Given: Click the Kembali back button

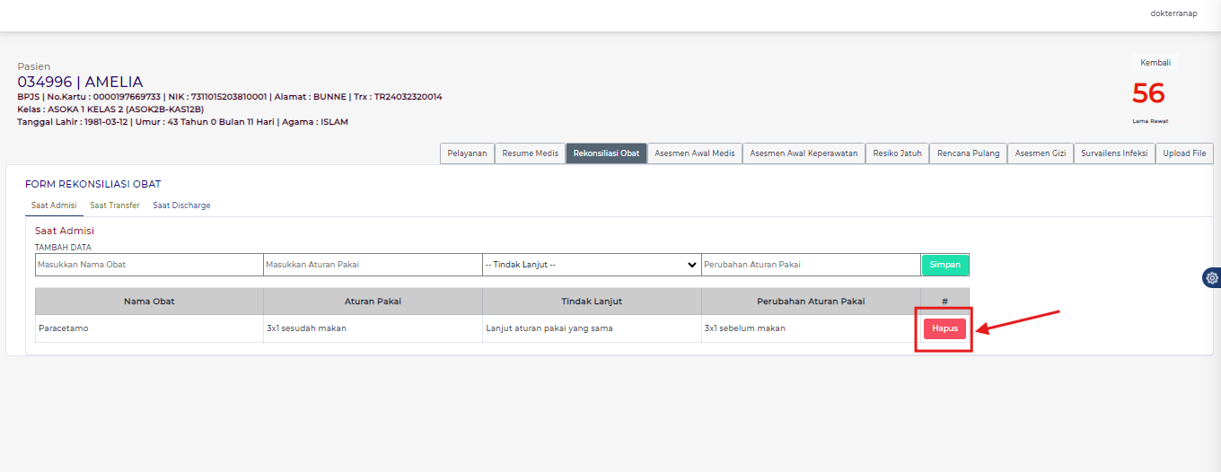Looking at the screenshot, I should click(x=1155, y=63).
